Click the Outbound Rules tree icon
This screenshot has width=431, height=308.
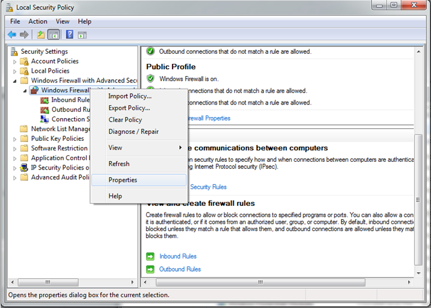pos(45,110)
